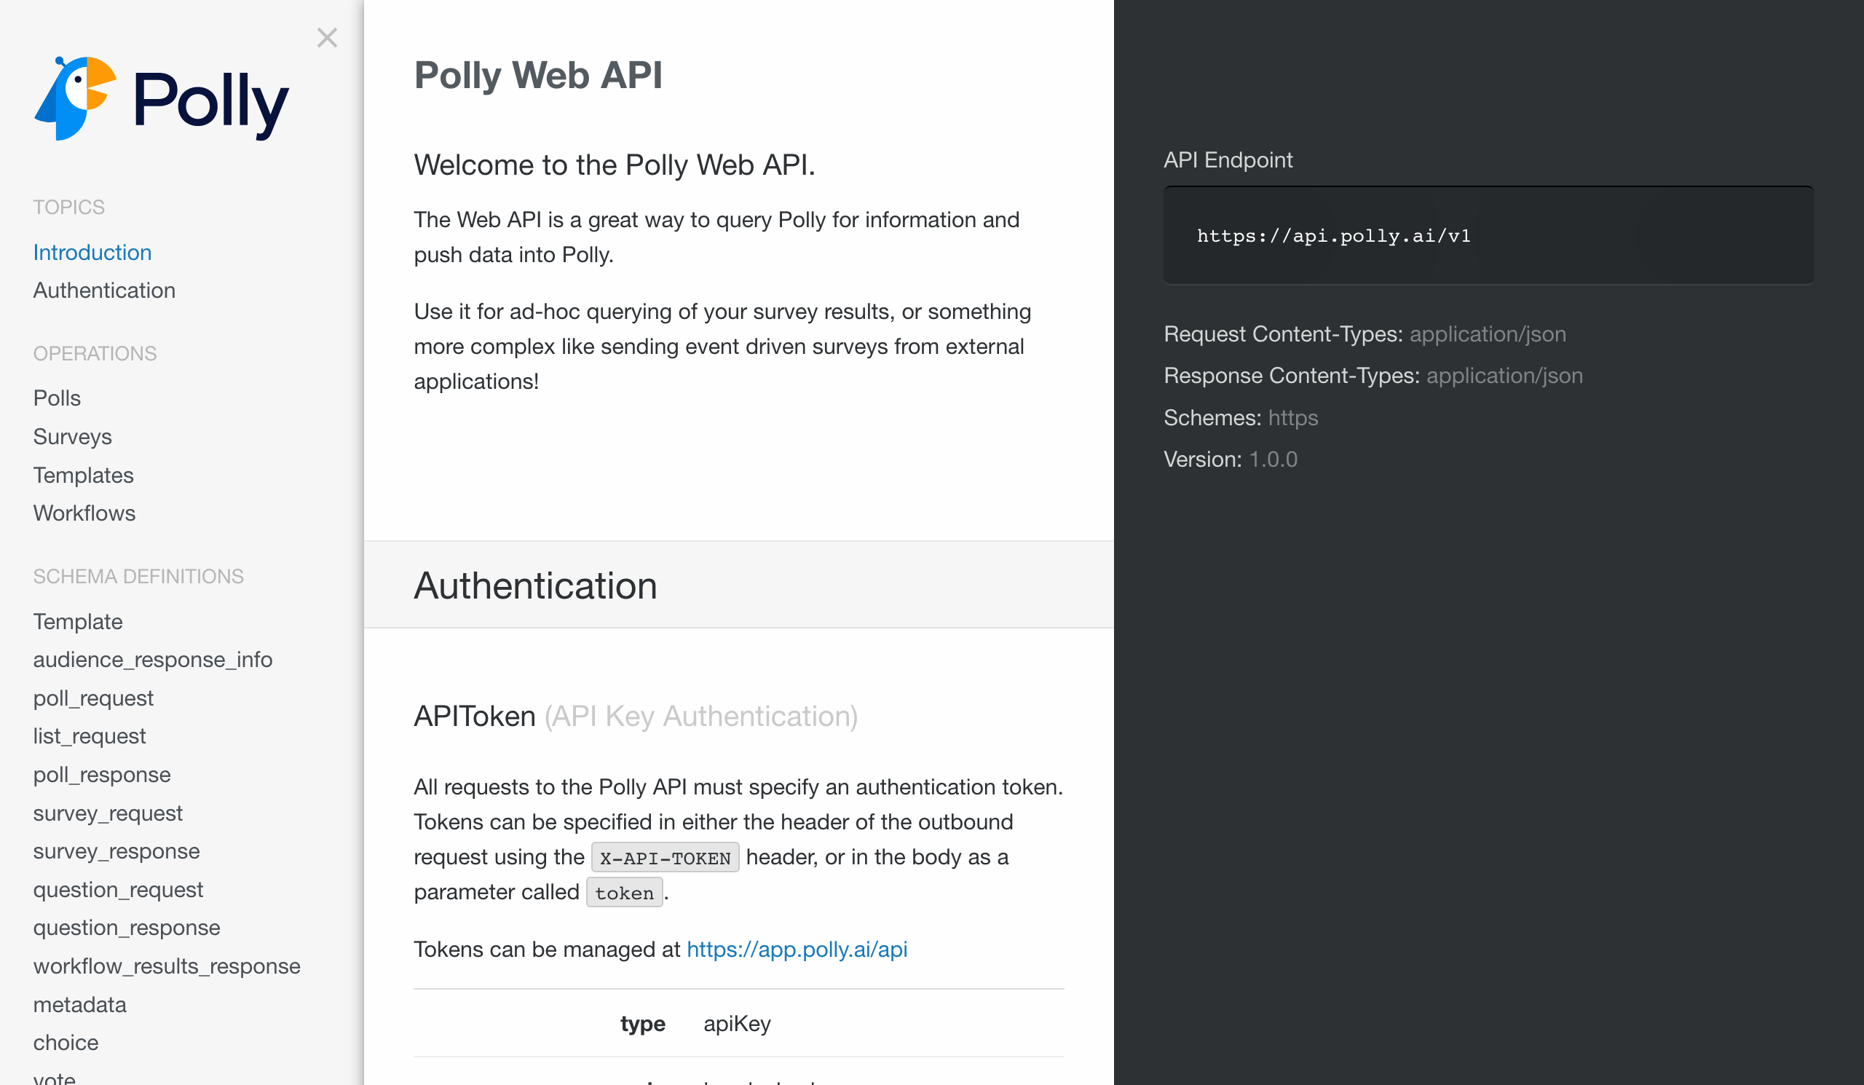The height and width of the screenshot is (1085, 1864).
Task: View the question_request schema
Action: [119, 890]
